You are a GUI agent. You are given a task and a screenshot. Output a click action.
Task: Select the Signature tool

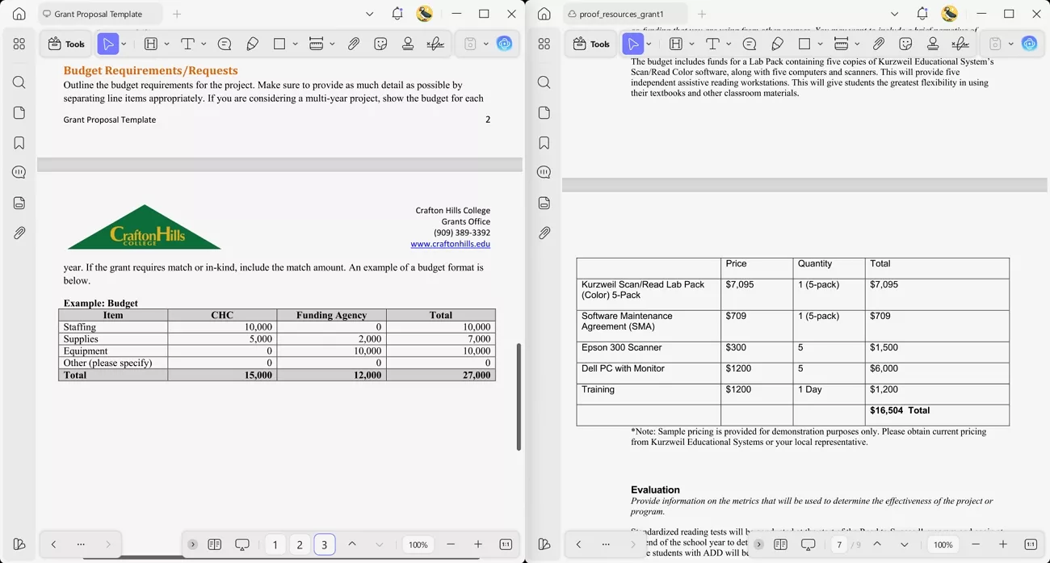point(435,44)
